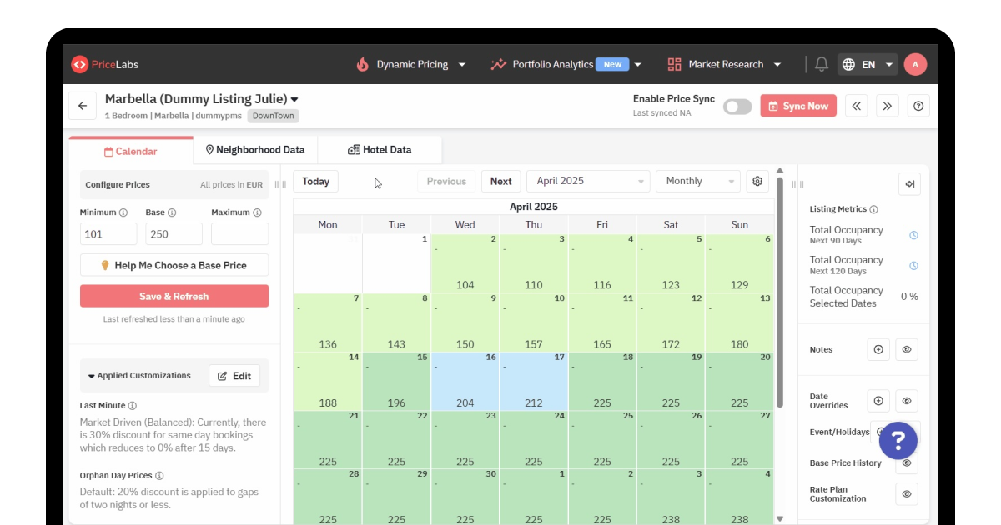This screenshot has width=1001, height=525.
Task: Select April 12 calendar cell priced 172
Action: 671,322
